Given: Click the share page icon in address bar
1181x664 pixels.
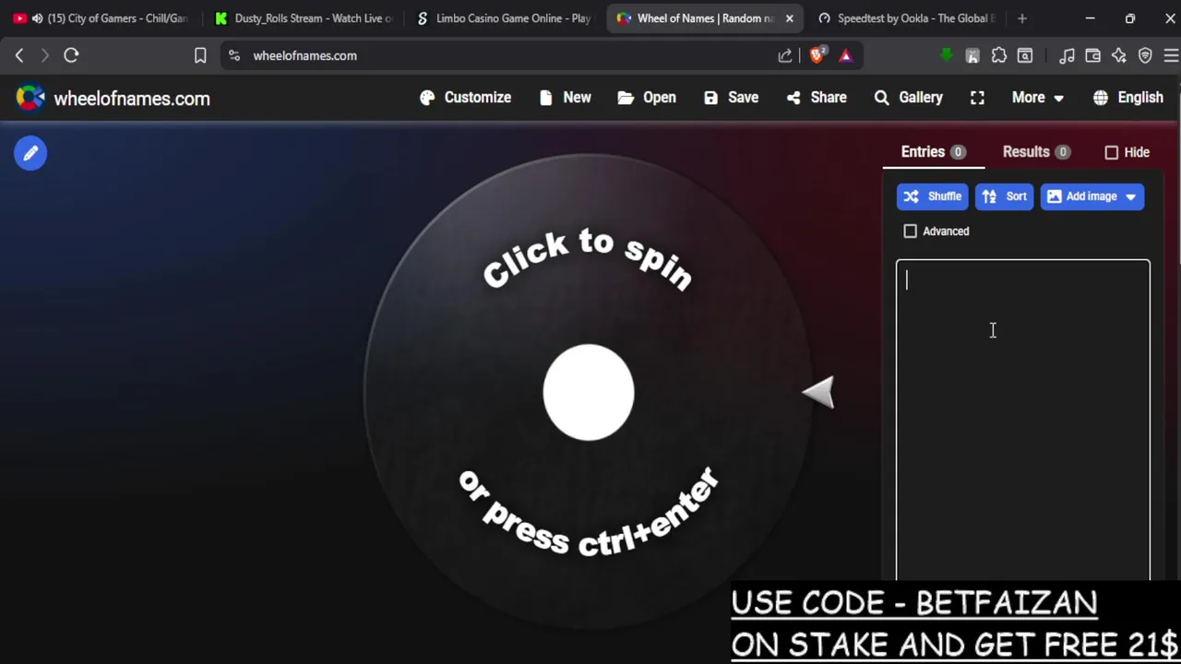Looking at the screenshot, I should [785, 55].
